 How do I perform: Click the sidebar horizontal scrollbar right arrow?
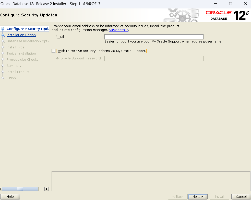pyautogui.click(x=46, y=189)
